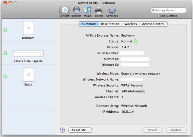Click the Connect Using value Wireless Network

[x=134, y=106]
